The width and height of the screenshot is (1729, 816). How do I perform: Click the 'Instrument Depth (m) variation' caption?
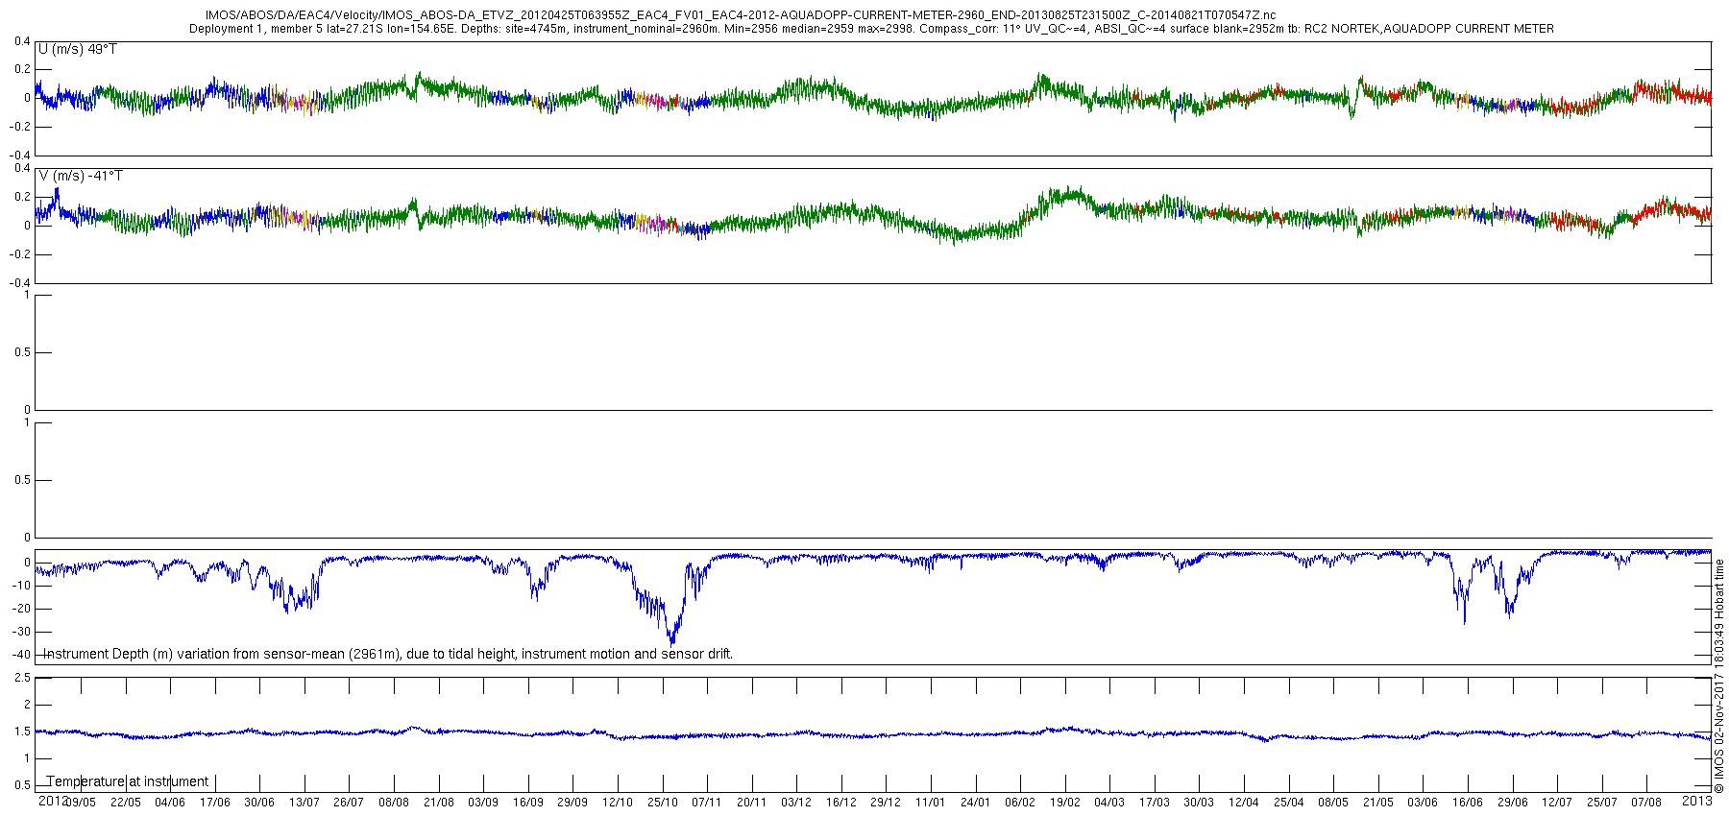[389, 654]
